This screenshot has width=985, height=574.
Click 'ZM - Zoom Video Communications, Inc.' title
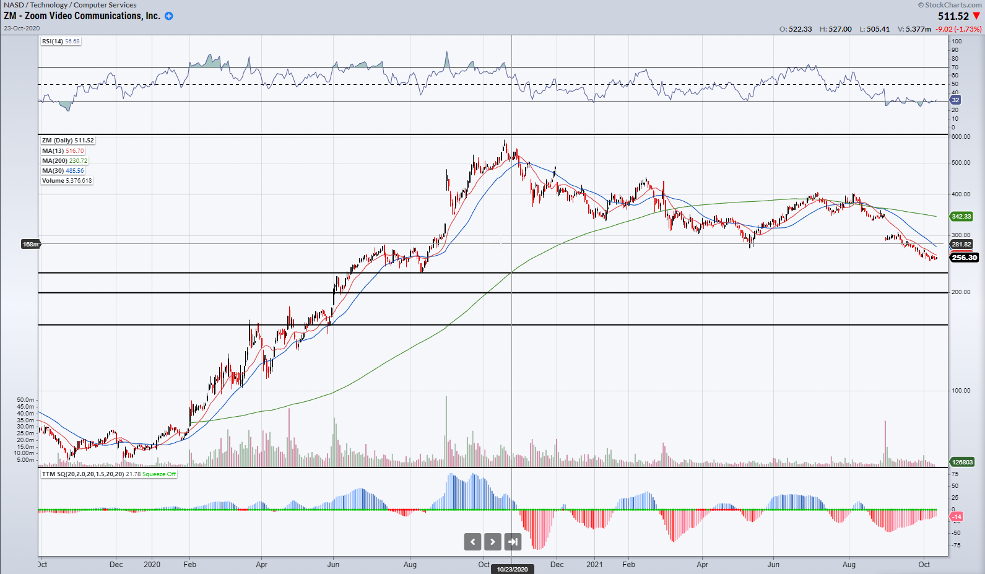coord(82,16)
